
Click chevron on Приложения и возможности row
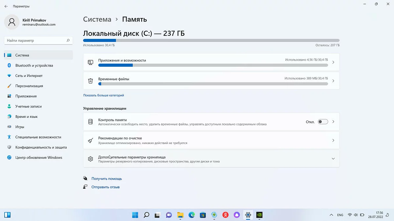333,62
